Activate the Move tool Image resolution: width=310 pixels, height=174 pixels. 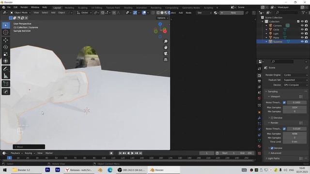pos(6,40)
